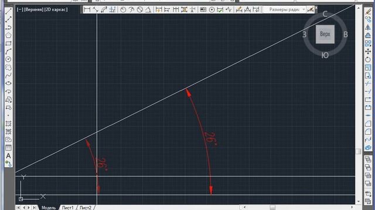Open the Dimension Style manager icon
This screenshot has height=210, width=375.
click(311, 9)
